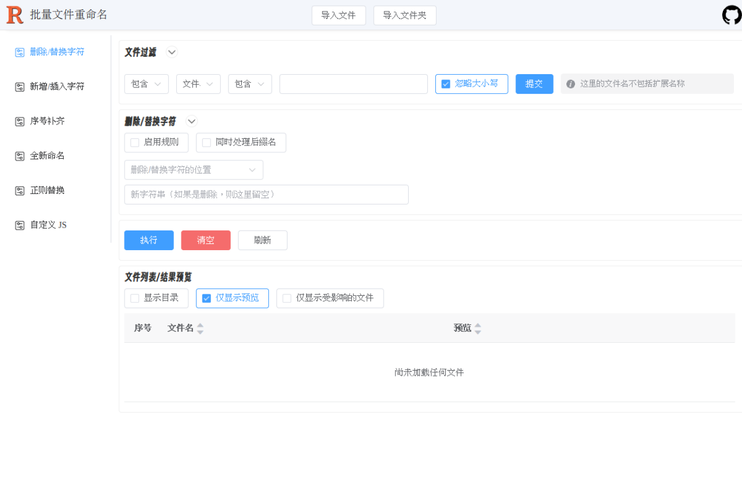This screenshot has width=742, height=494.
Task: Clear the list with 清空 button
Action: click(206, 240)
